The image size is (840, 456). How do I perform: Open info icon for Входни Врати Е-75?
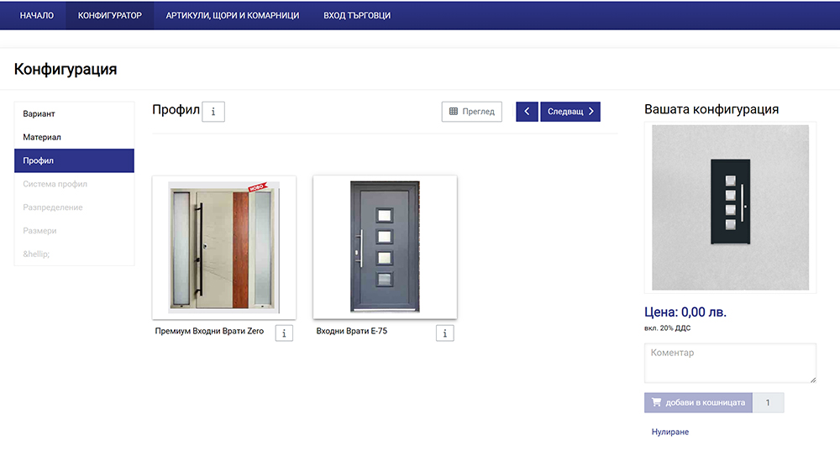(445, 333)
